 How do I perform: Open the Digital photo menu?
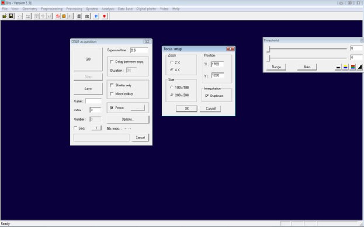click(x=146, y=9)
